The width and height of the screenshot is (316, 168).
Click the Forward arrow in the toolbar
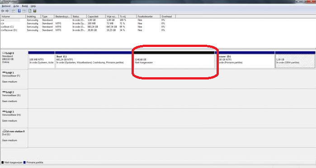coord(7,11)
